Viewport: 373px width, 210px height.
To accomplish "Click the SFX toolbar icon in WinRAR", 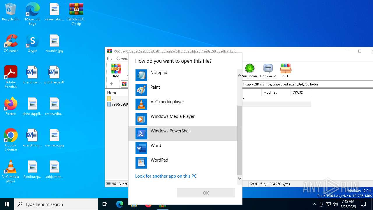I will coord(285,71).
